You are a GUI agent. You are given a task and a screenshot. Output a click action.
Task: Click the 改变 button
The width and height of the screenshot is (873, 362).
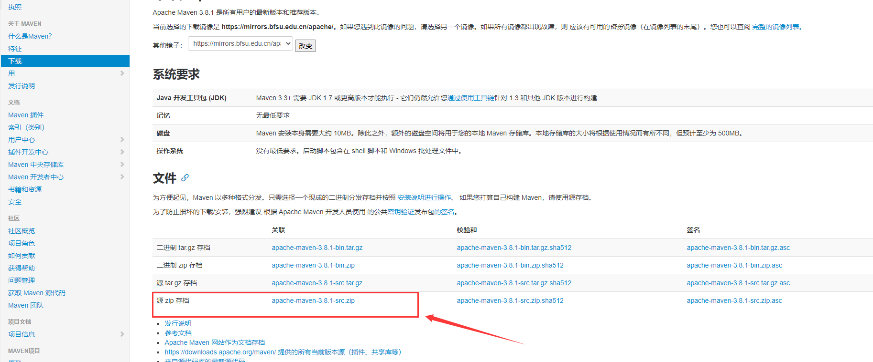pos(306,46)
